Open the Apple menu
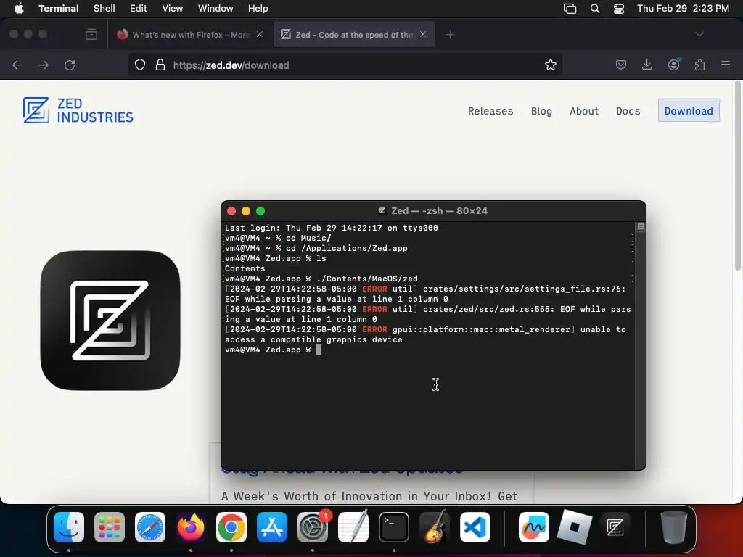The height and width of the screenshot is (557, 743). pyautogui.click(x=19, y=9)
